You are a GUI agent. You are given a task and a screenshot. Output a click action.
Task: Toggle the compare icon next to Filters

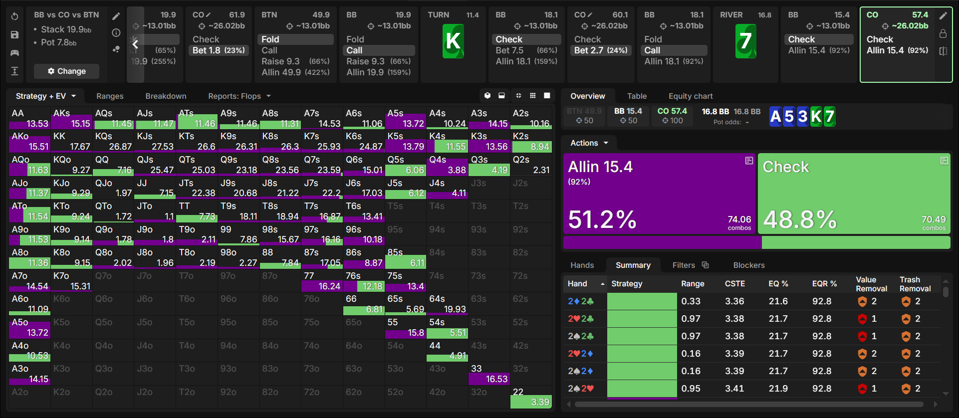pos(705,265)
